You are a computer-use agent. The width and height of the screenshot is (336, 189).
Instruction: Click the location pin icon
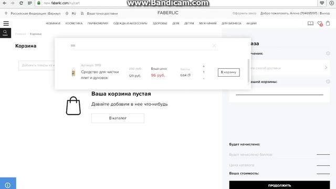tap(6, 13)
